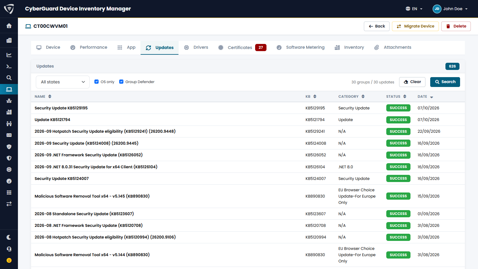Click the CyberGuard shield logo
The image size is (478, 269).
tap(9, 9)
